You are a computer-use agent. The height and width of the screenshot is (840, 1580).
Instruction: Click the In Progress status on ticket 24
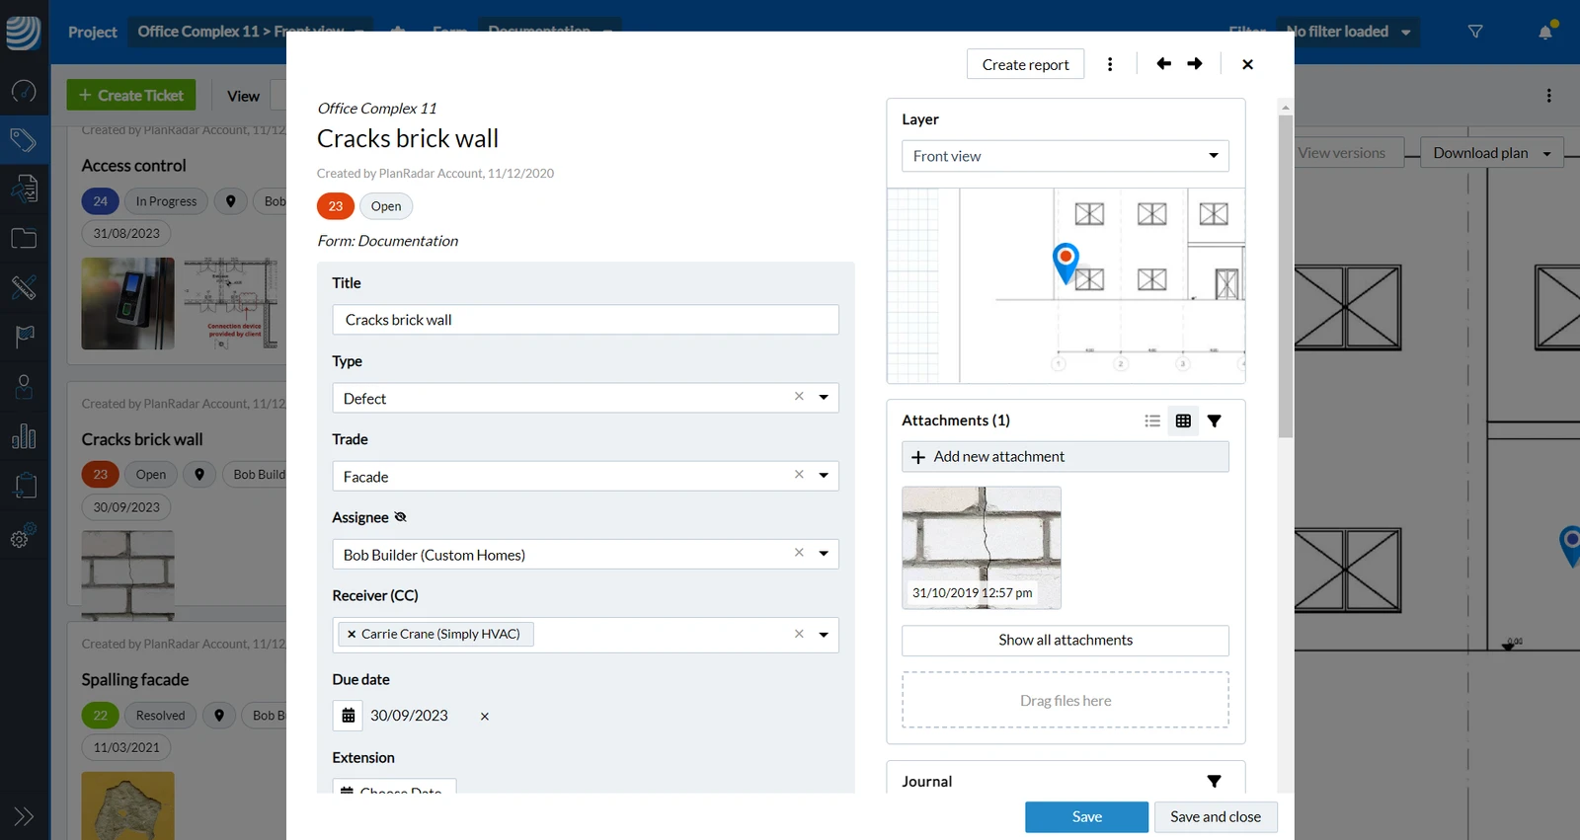coord(166,201)
